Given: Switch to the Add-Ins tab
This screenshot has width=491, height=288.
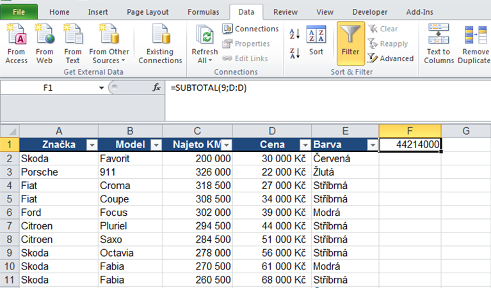Looking at the screenshot, I should (419, 12).
